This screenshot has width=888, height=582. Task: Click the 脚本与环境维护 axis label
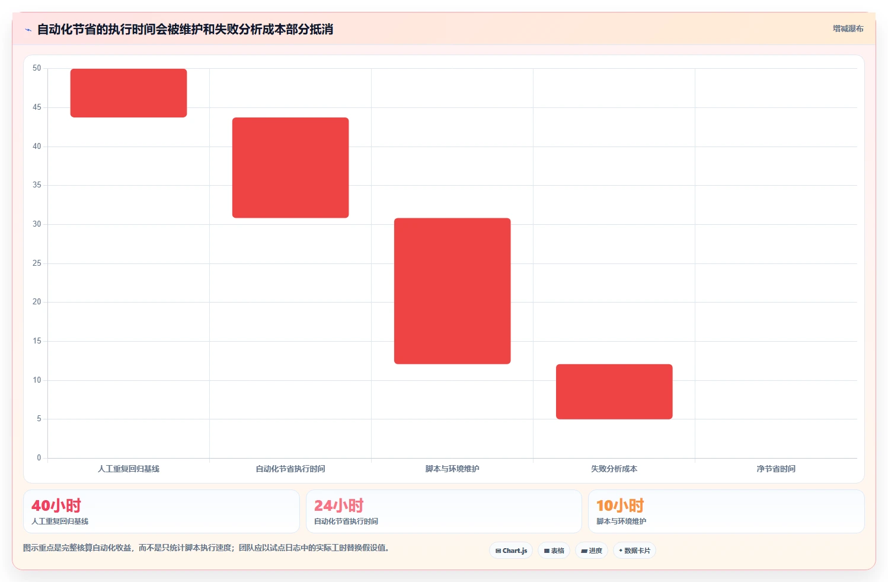tap(452, 469)
